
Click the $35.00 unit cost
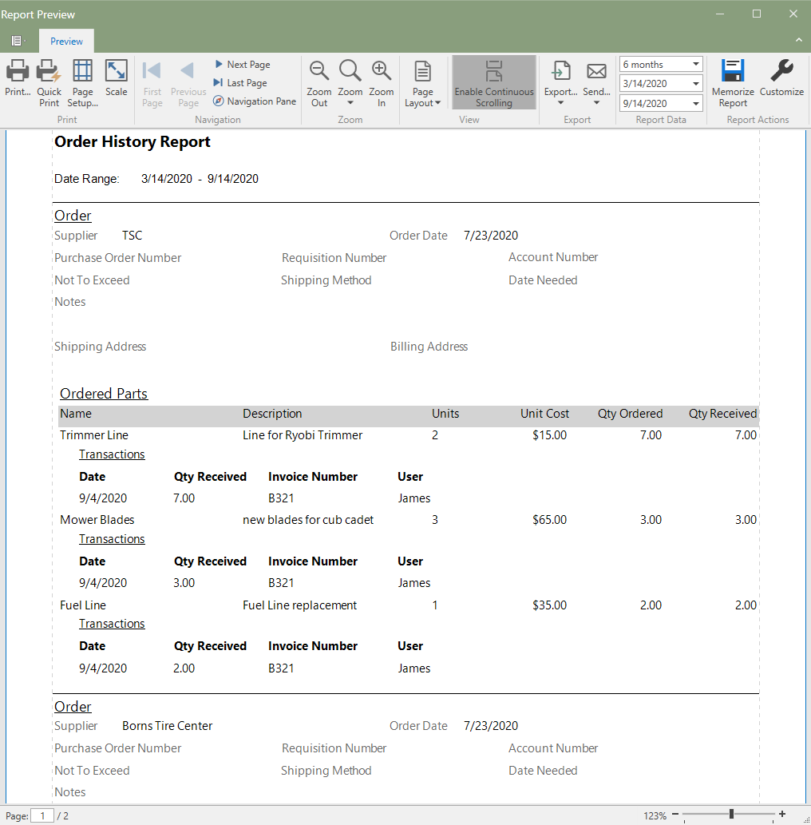[550, 605]
